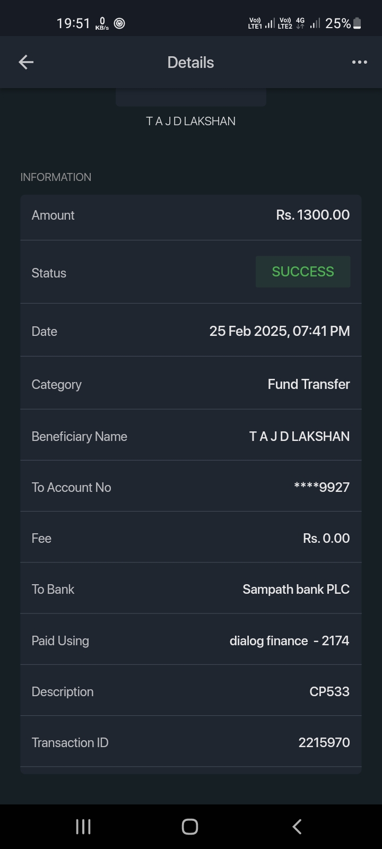382x849 pixels.
Task: Tap the back arrow in header
Action: 26,63
